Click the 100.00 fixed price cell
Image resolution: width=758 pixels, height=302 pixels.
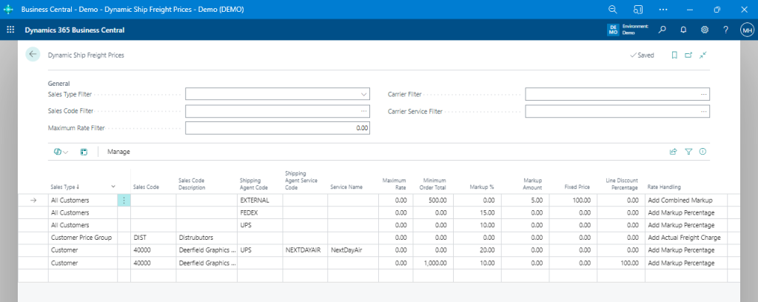[x=573, y=200]
